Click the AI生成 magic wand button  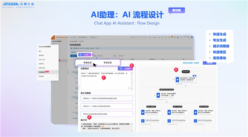click(x=85, y=55)
